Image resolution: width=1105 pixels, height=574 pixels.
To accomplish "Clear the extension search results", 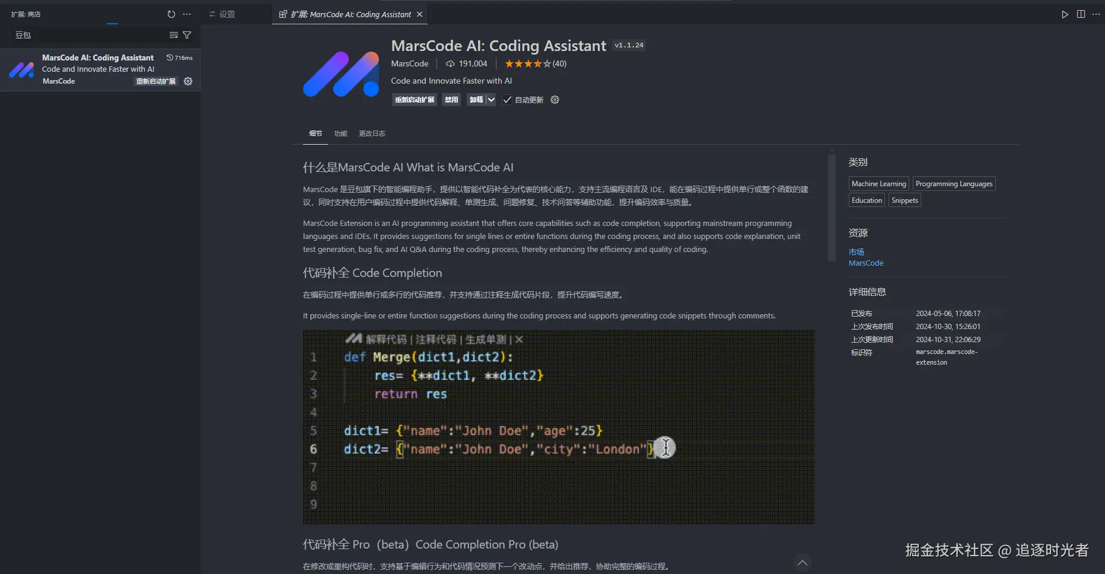I will (x=173, y=35).
